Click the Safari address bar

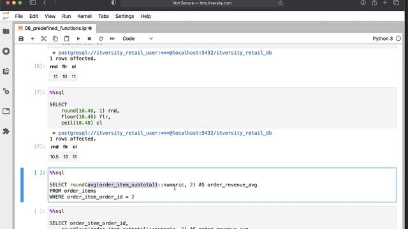pos(202,3)
